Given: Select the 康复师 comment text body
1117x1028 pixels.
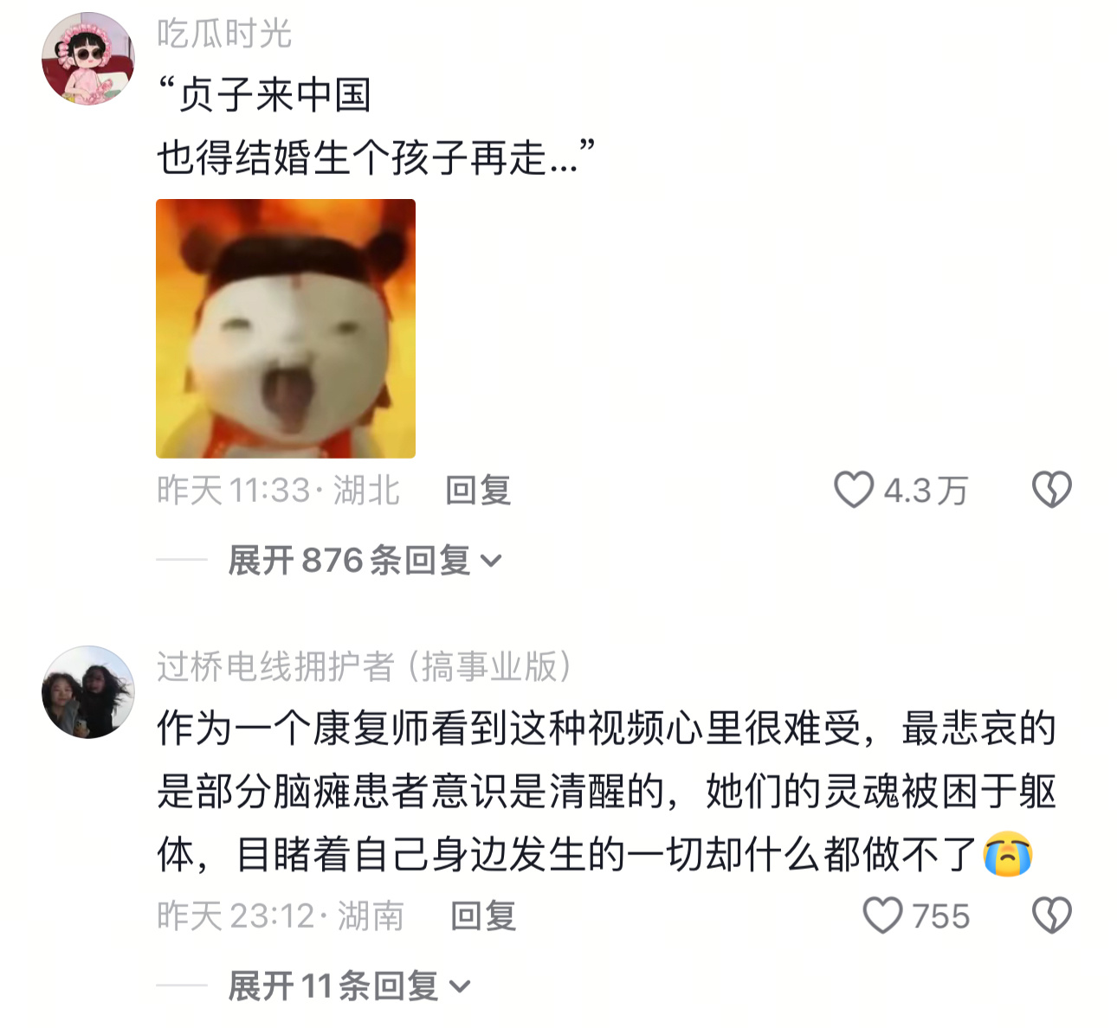Looking at the screenshot, I should [607, 792].
